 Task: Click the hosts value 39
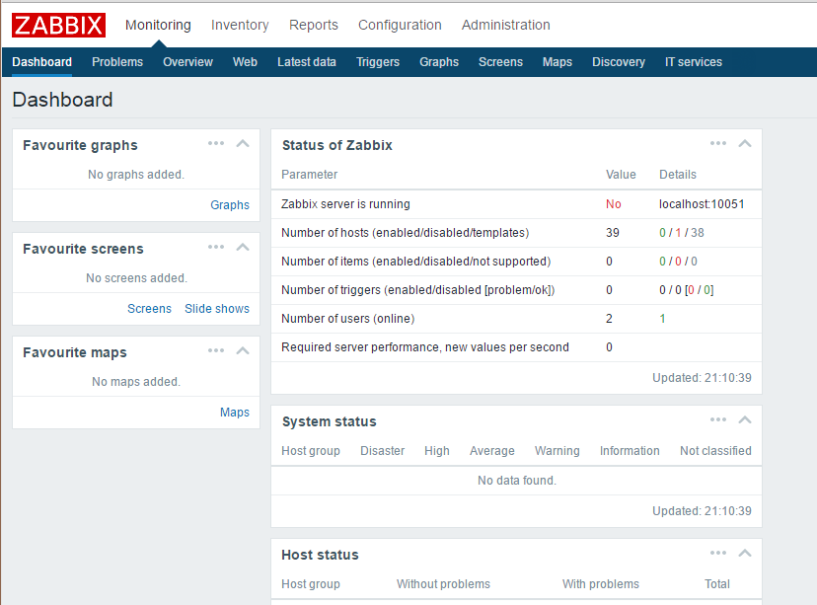[x=612, y=233]
